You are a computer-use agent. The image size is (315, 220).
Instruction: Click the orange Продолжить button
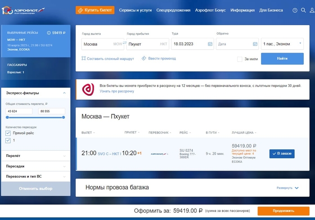pos(283,211)
